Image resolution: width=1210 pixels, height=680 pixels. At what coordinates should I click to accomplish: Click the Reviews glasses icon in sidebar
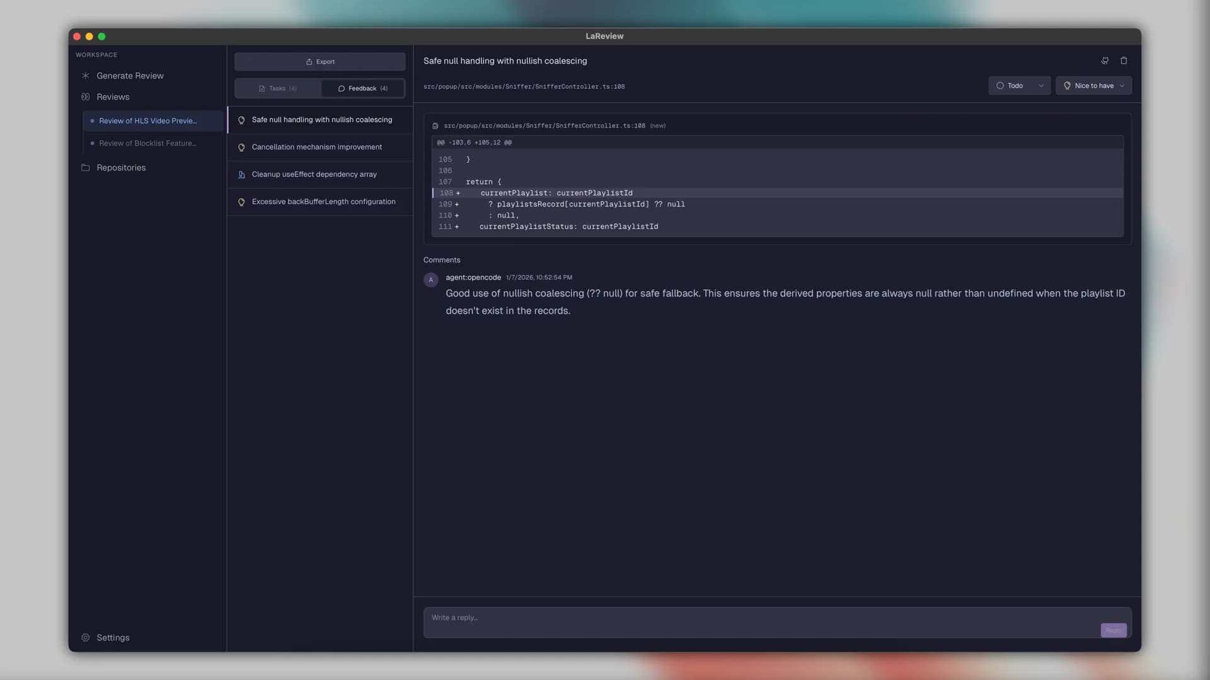86,97
